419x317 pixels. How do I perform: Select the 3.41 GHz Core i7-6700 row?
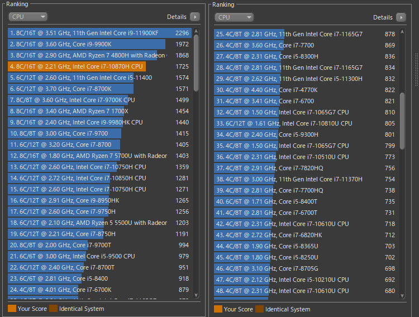pyautogui.click(x=306, y=101)
